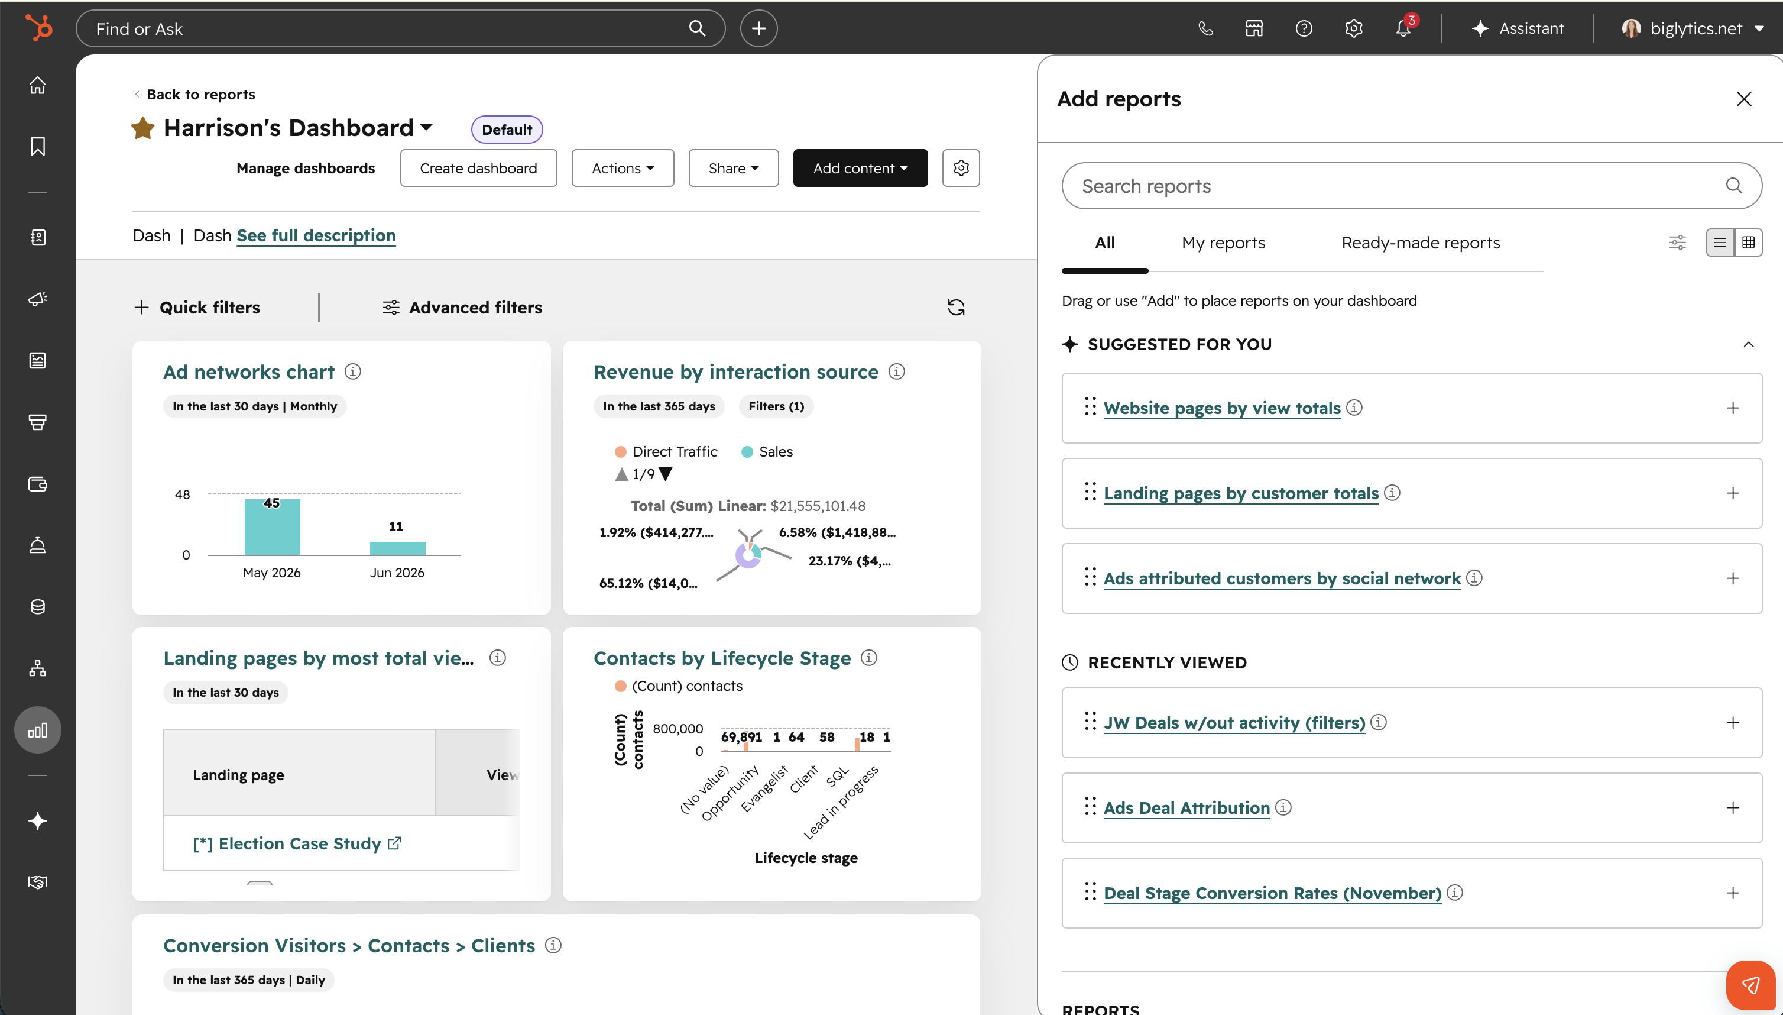Click the HubSpot sprocket logo
The image size is (1783, 1015).
click(x=38, y=28)
